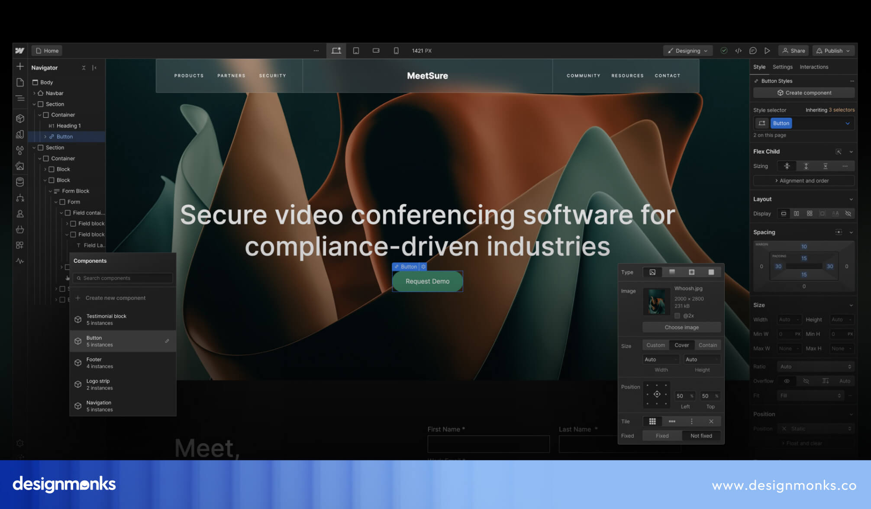
Task: Enter preview mode with the play icon
Action: tap(768, 51)
